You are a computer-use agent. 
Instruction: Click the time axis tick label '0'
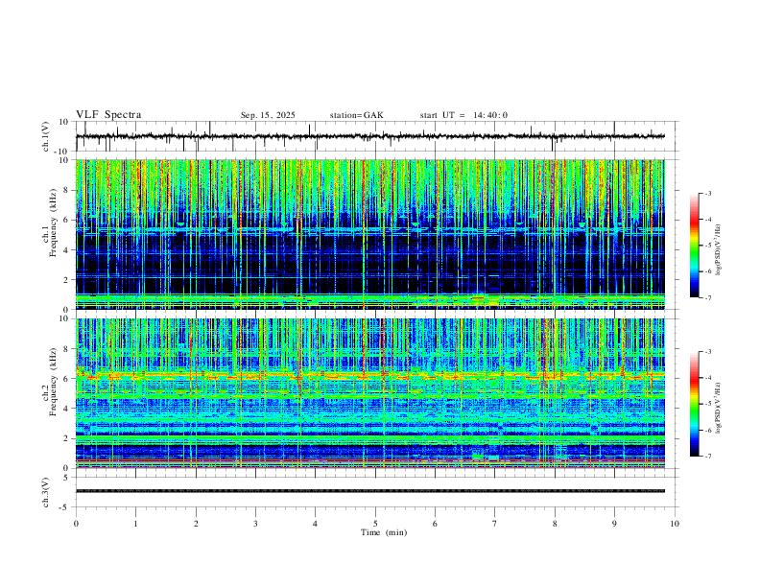click(76, 524)
